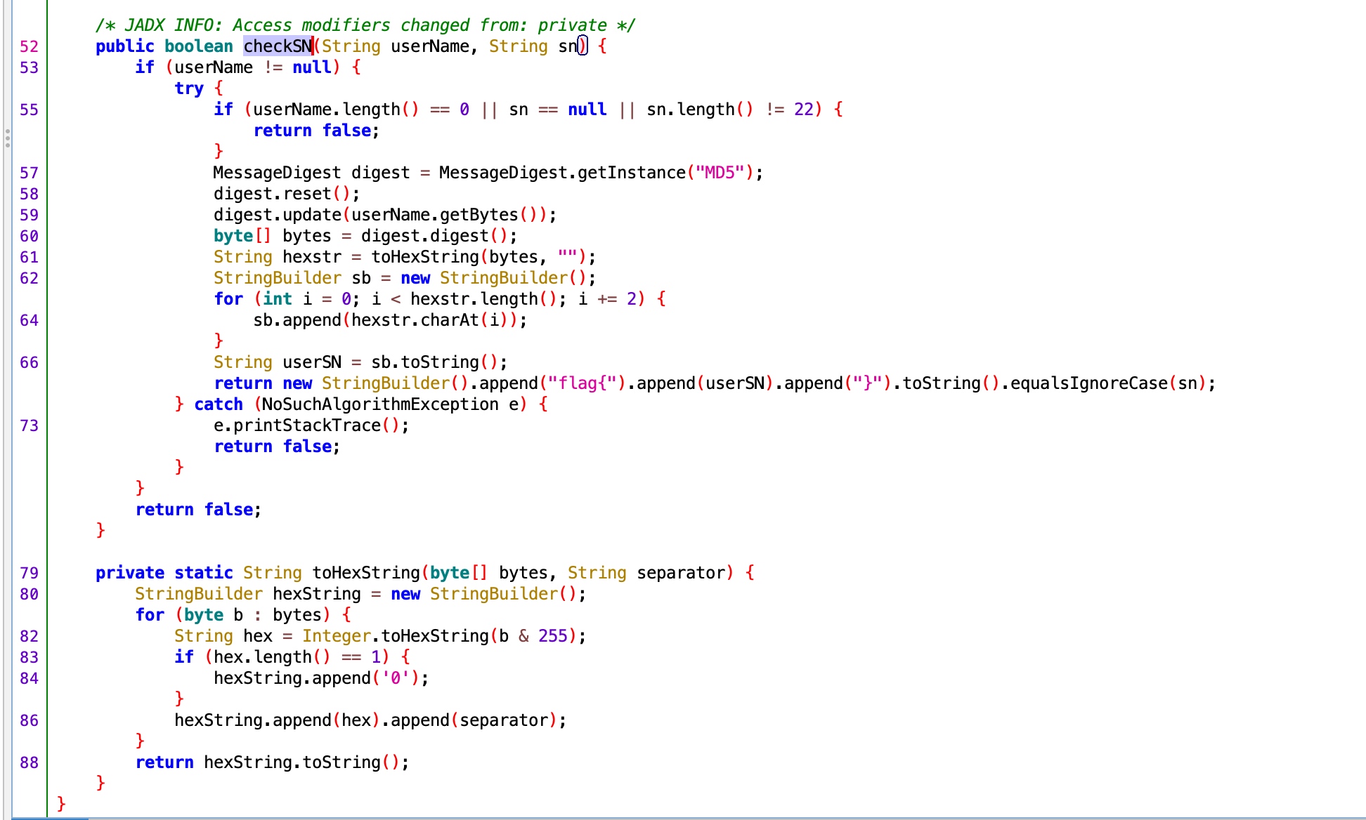Click line number 52 in gutter
The height and width of the screenshot is (820, 1366).
29,46
